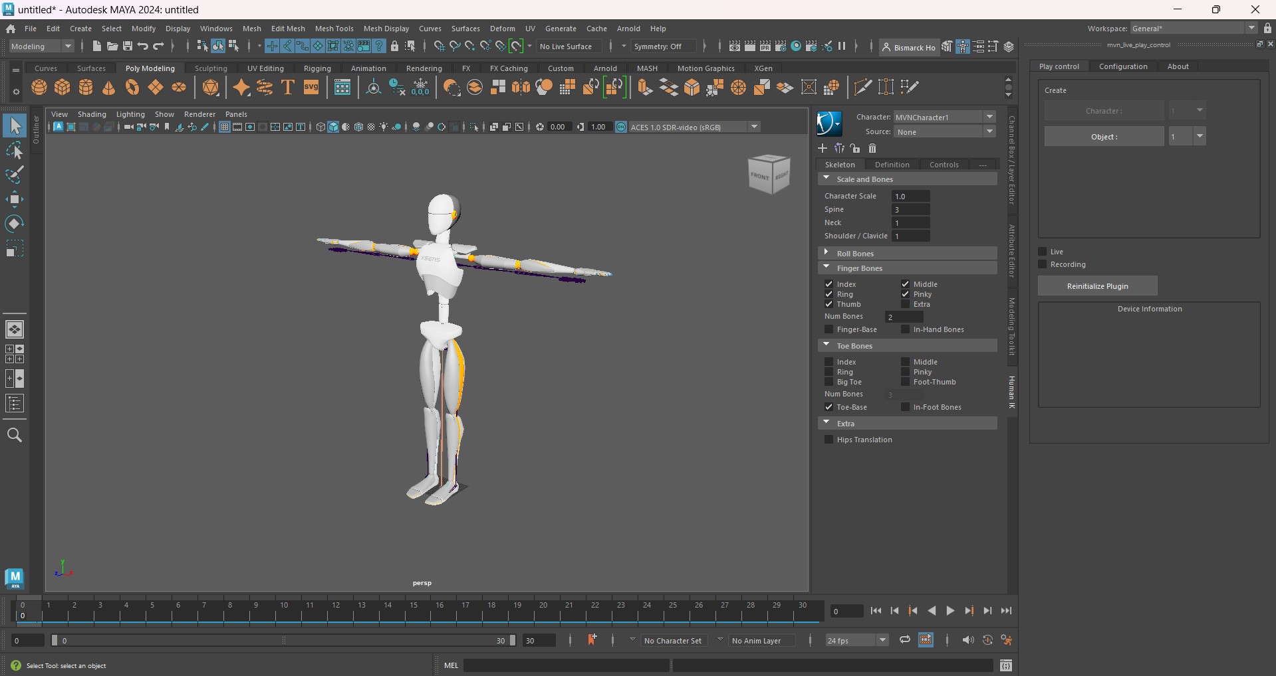Select the Lasso select tool

point(15,151)
